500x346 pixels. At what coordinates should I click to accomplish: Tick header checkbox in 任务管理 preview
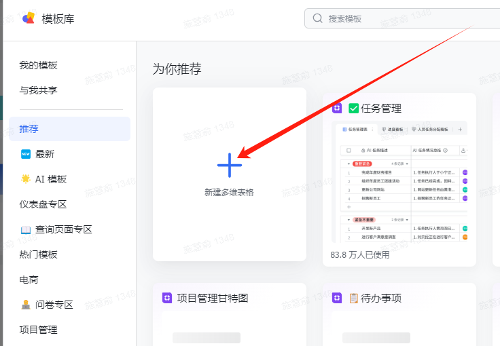coord(349,150)
